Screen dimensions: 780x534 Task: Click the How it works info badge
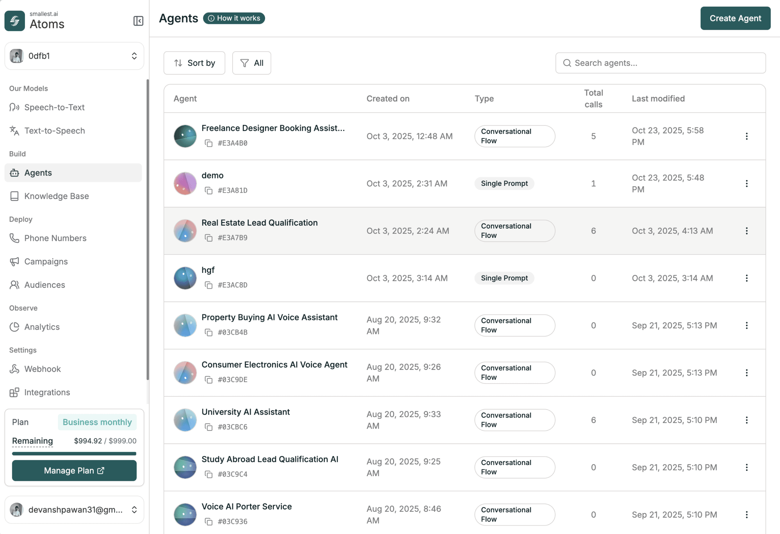click(234, 18)
